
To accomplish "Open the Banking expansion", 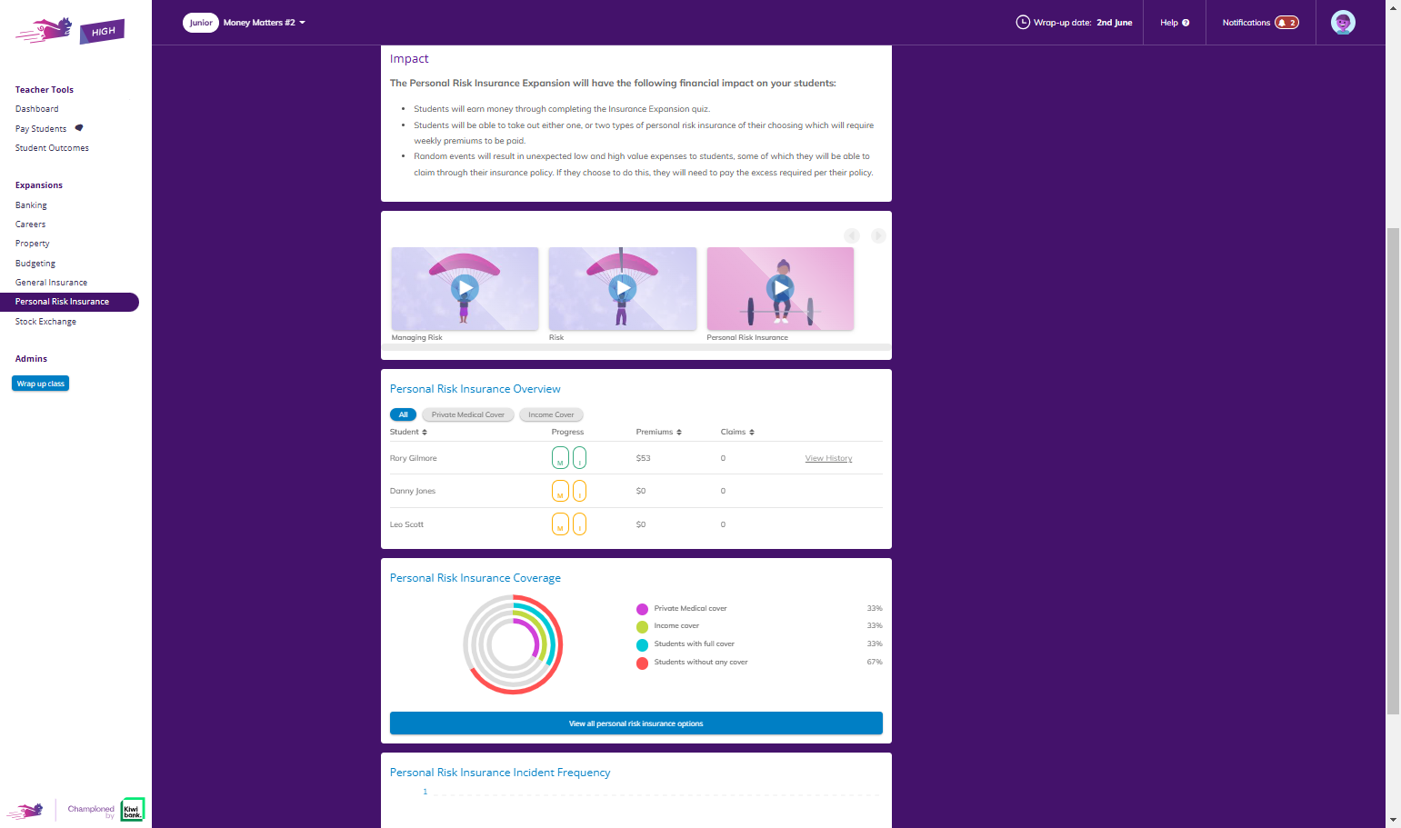I will (31, 205).
